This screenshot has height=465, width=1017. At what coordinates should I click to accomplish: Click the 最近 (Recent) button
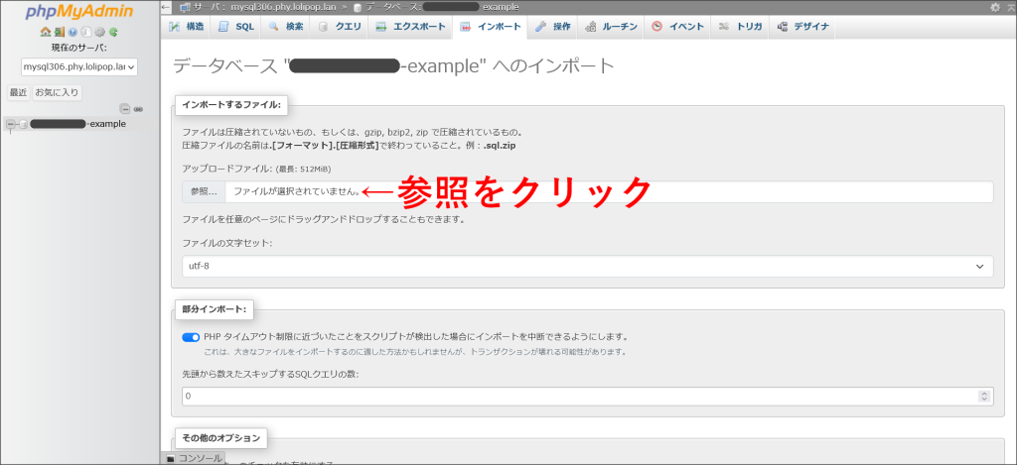tap(18, 92)
